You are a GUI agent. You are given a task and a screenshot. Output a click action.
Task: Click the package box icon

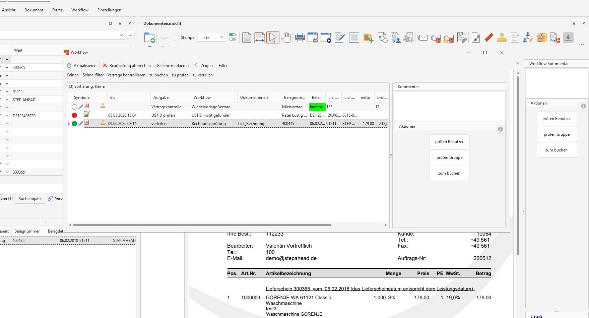[x=541, y=38]
